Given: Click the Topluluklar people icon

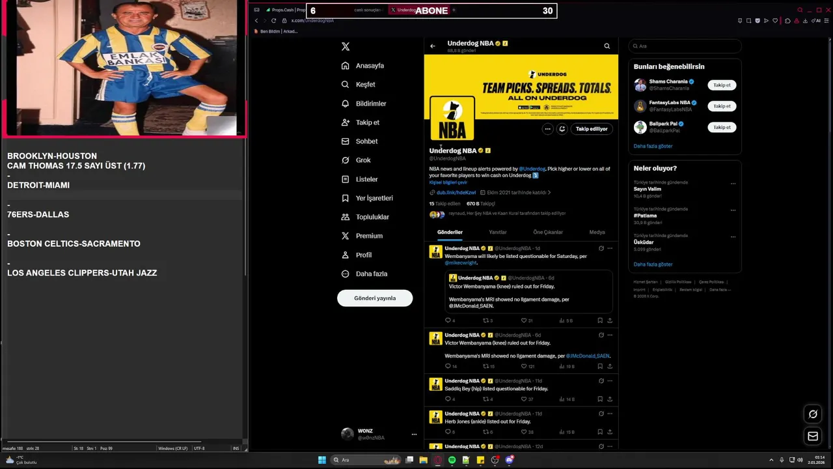Looking at the screenshot, I should (x=346, y=217).
